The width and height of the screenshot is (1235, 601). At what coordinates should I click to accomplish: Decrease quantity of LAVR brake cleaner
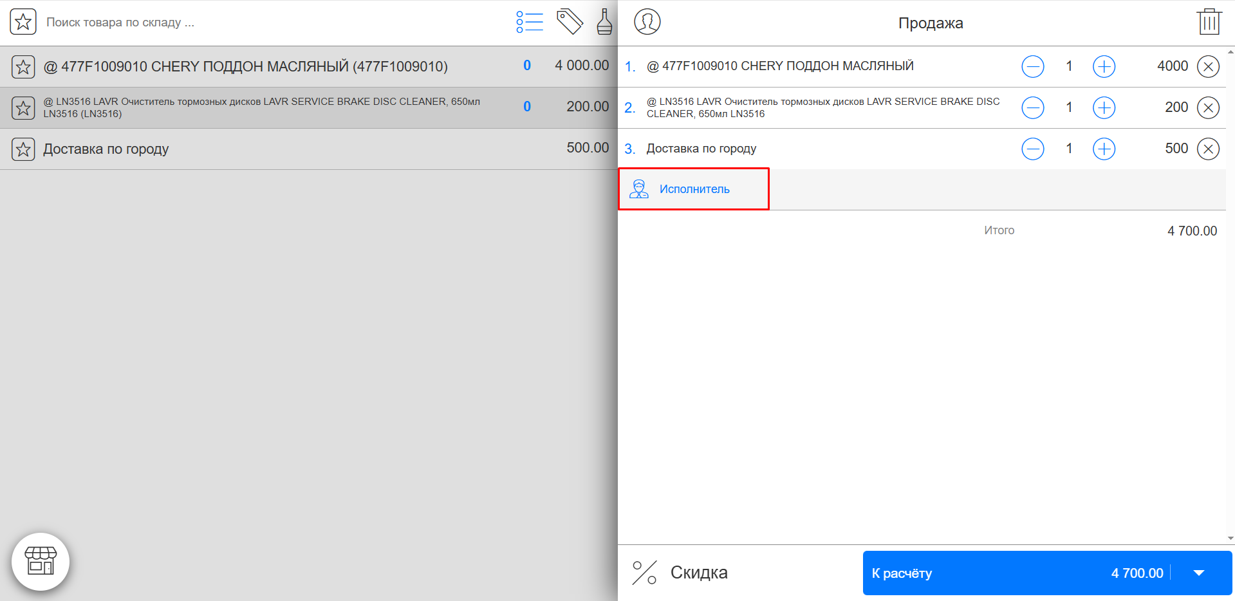1032,107
